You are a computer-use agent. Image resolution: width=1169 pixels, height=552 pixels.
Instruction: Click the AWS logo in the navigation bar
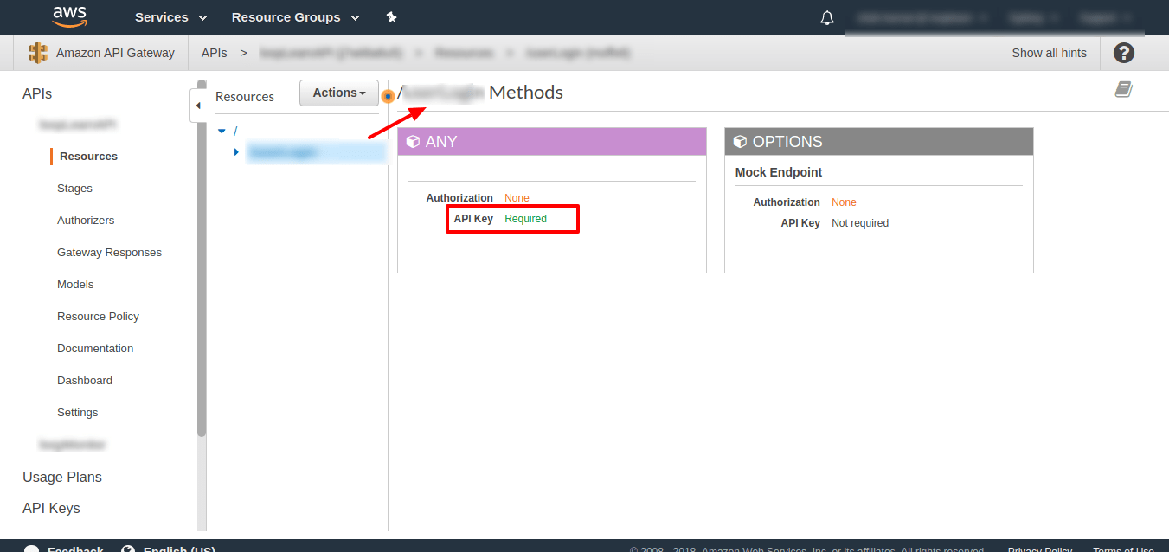pos(69,16)
